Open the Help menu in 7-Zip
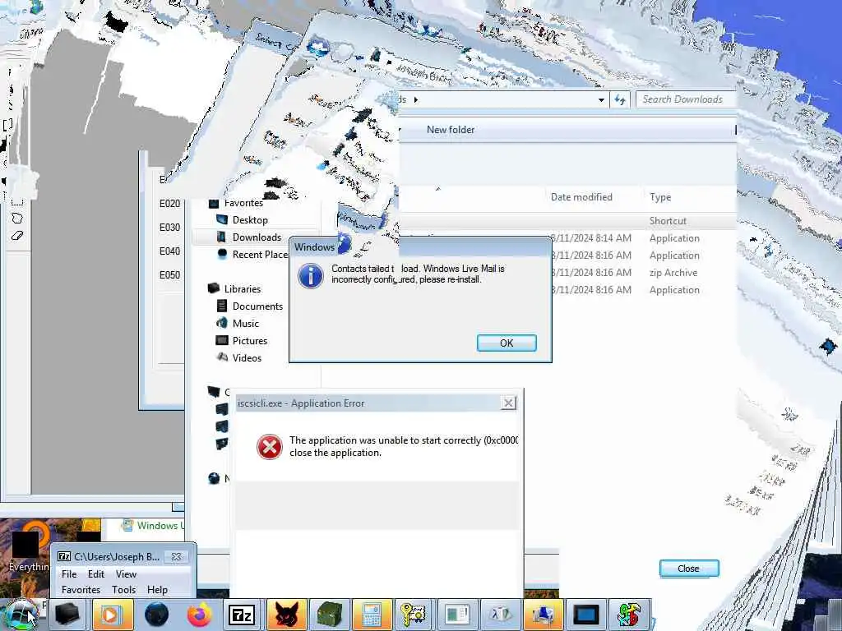This screenshot has height=631, width=842. pos(157,590)
